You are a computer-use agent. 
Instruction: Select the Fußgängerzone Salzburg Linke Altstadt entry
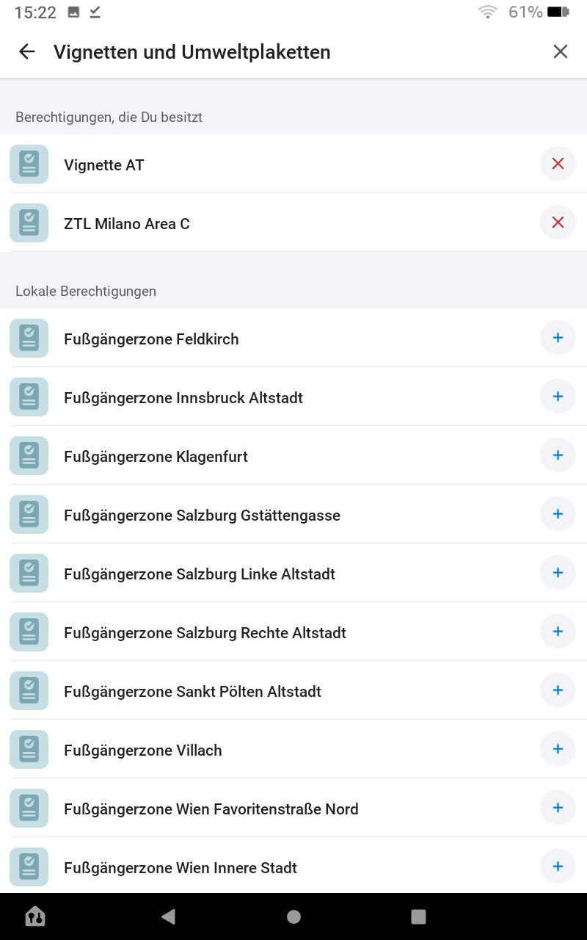click(199, 574)
